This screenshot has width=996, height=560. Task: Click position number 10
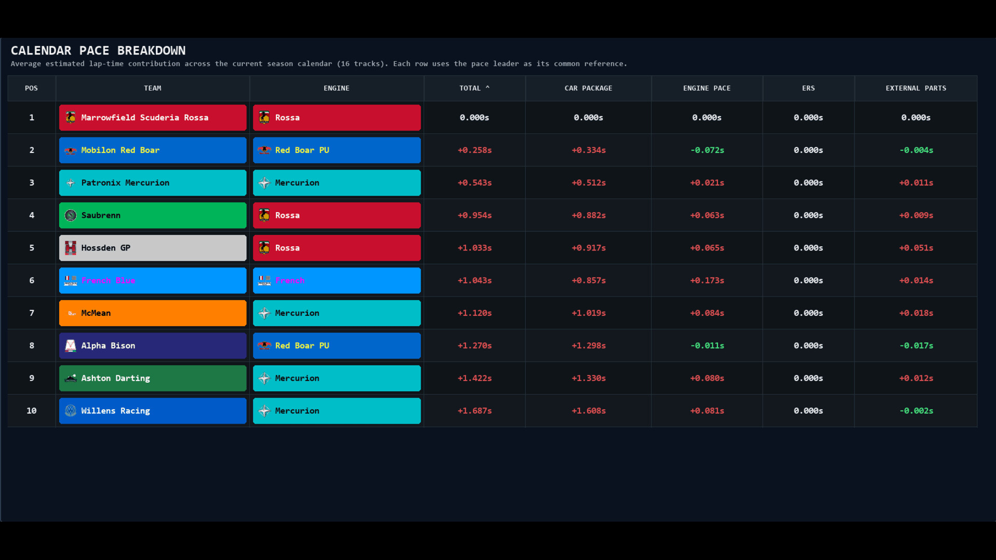[x=32, y=411]
